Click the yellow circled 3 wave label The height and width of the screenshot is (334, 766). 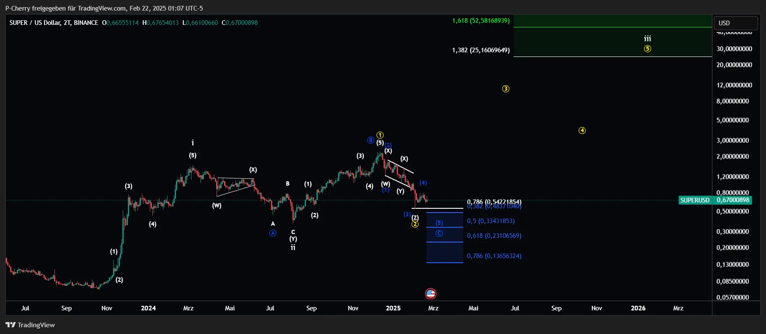tap(506, 89)
